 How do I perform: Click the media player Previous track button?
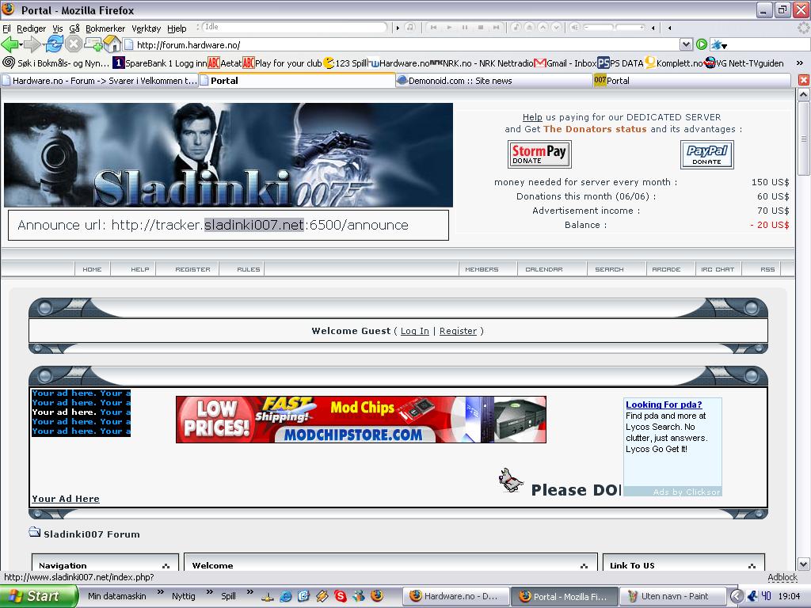coord(433,28)
